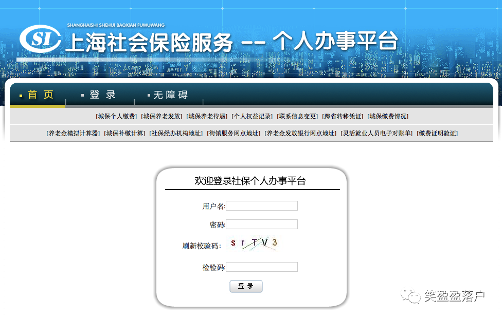502x318 pixels.
Task: Focus the 检验码 input field
Action: click(262, 267)
